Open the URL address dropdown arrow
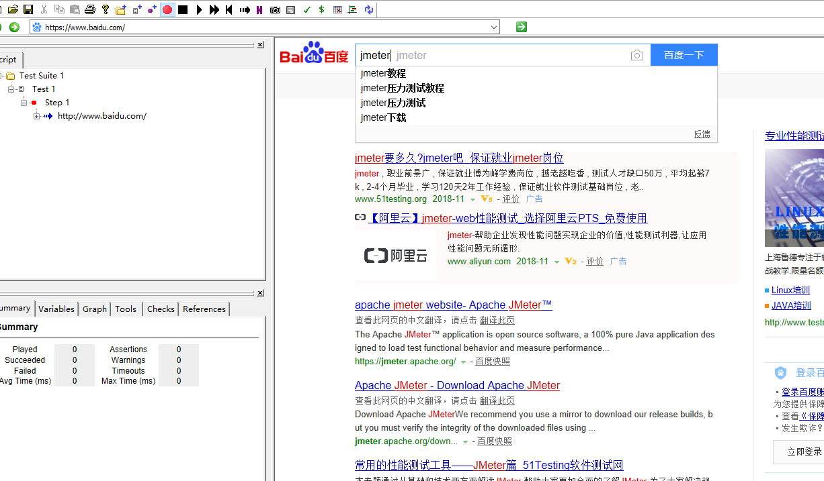Image resolution: width=824 pixels, height=481 pixels. 494,27
